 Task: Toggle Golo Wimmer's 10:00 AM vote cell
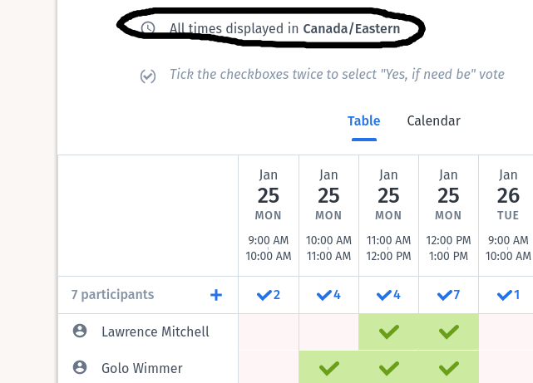click(x=328, y=367)
